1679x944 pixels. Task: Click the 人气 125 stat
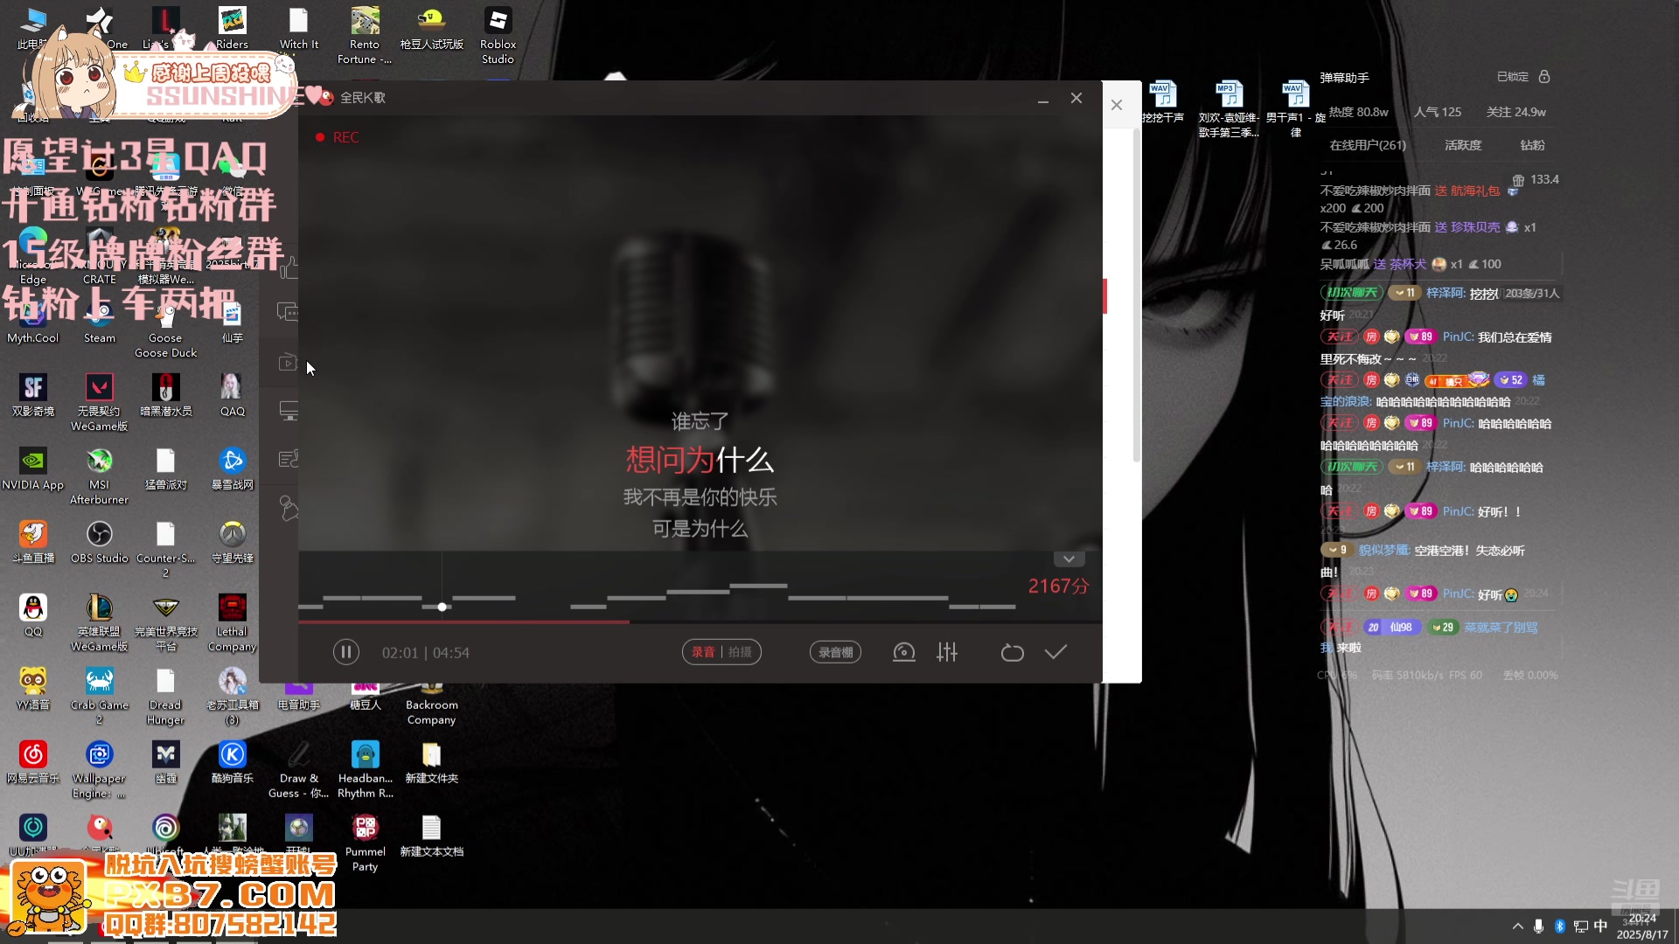coord(1438,112)
